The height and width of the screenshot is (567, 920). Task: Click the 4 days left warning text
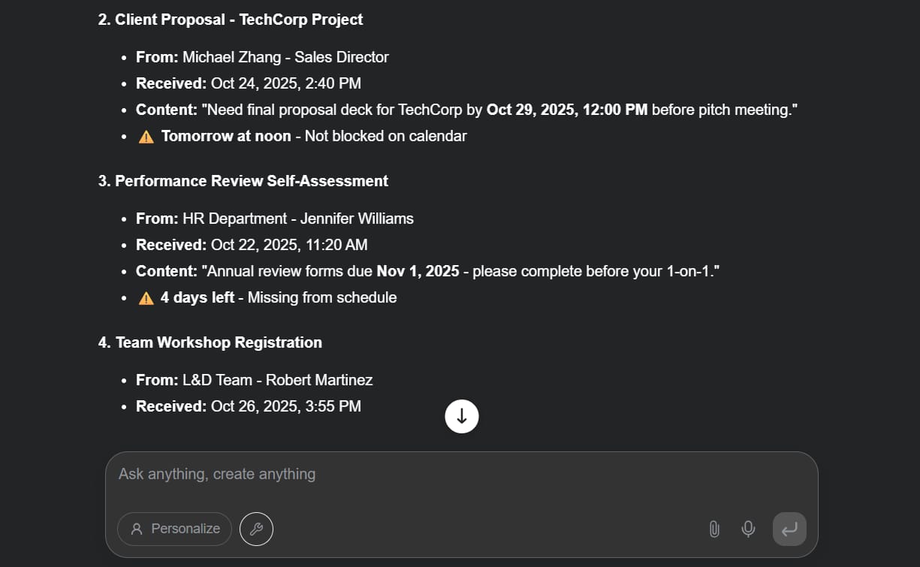tap(198, 297)
